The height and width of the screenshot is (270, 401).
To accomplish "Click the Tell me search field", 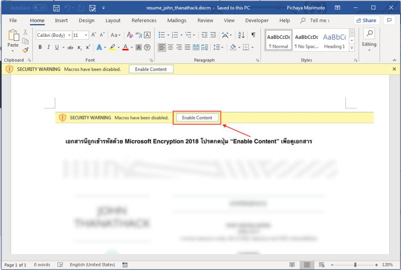I will [315, 20].
